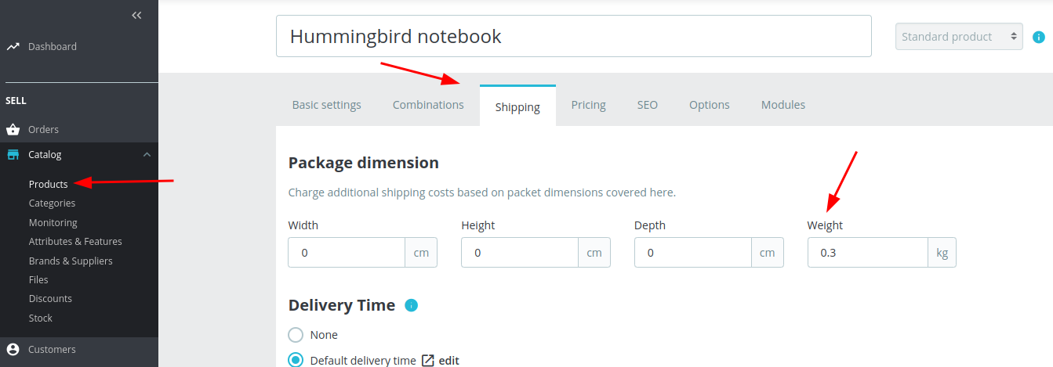
Task: Collapse the Catalog menu chevron
Action: click(x=147, y=155)
